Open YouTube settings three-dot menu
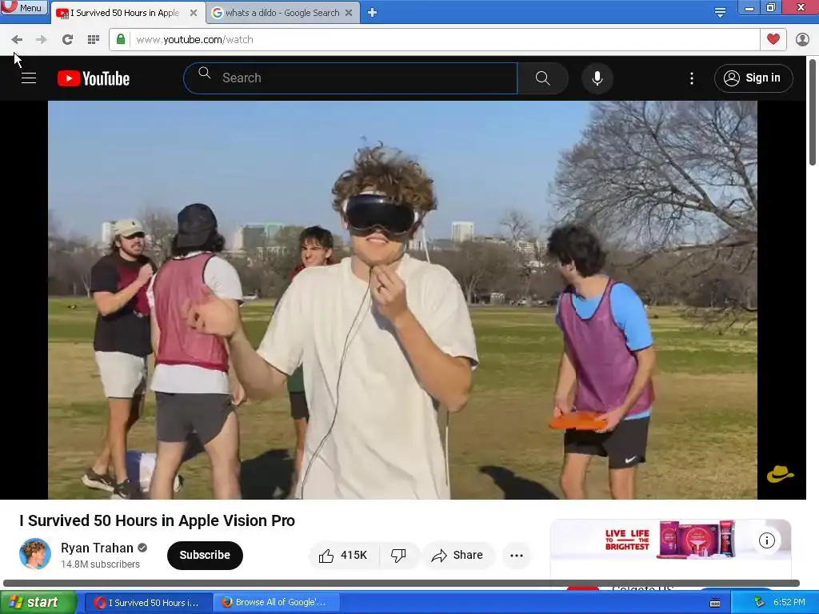819x614 pixels. 692,78
